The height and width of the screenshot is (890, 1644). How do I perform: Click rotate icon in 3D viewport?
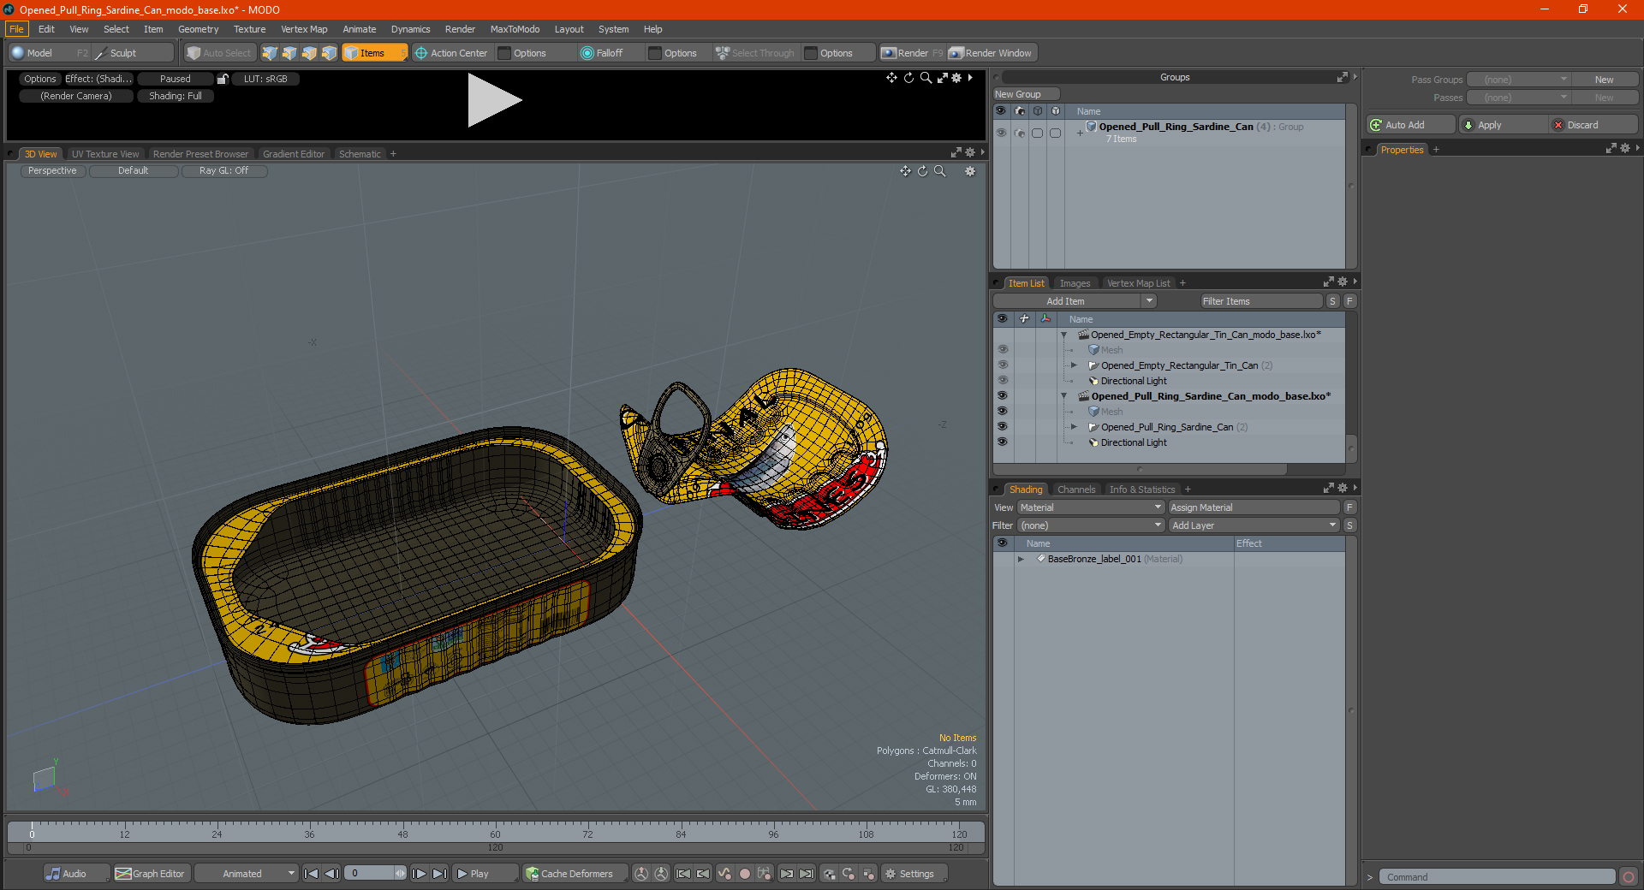coord(922,171)
